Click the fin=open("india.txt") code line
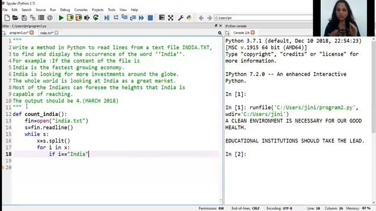 coord(56,121)
